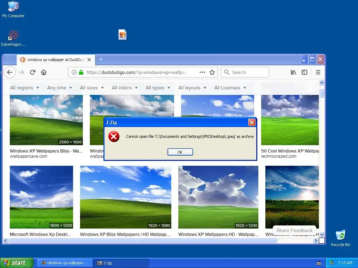Show the sidebars icon
This screenshot has width=358, height=268.
(x=305, y=72)
